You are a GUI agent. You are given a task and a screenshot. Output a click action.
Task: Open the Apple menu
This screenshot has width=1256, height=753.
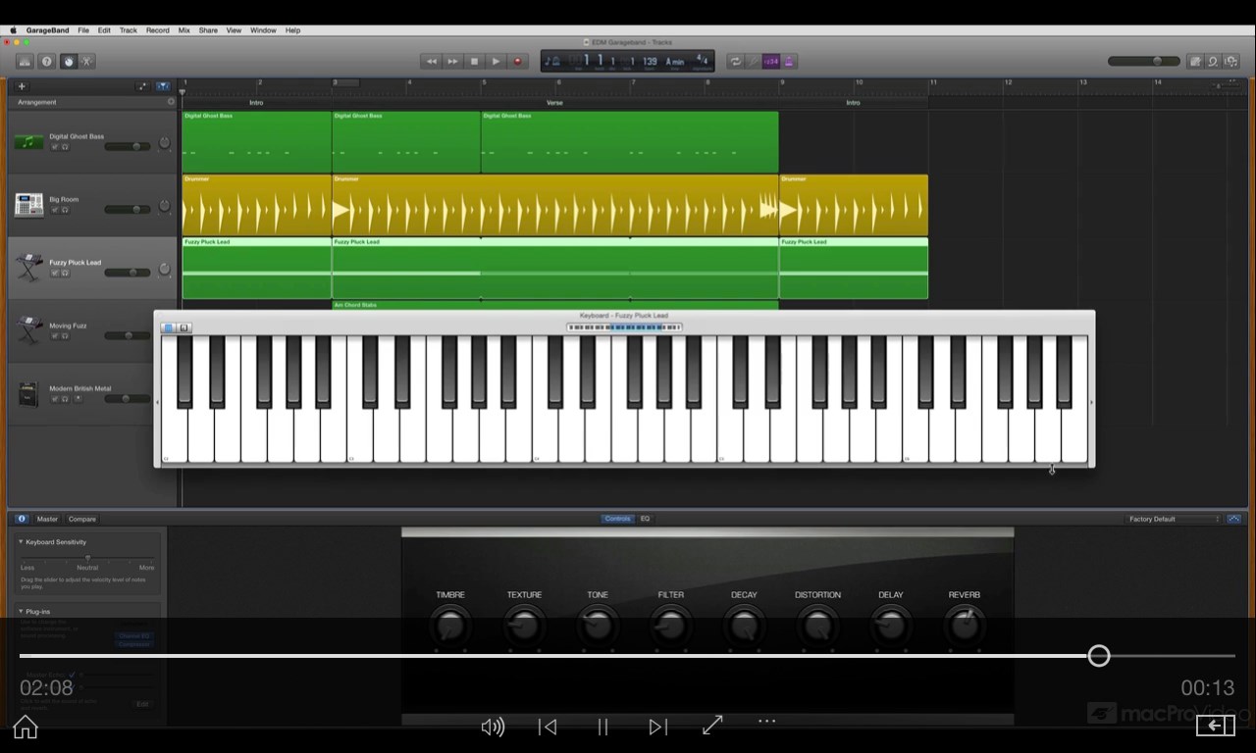point(14,30)
